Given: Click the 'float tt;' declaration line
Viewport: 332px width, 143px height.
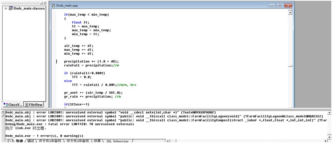Looking at the screenshot, I should (81, 23).
